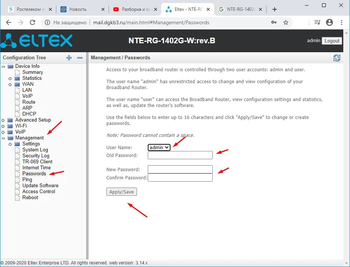Open the media control playlist icon
Image resolution: width=350 pixels, height=267 pixels.
(317, 22)
